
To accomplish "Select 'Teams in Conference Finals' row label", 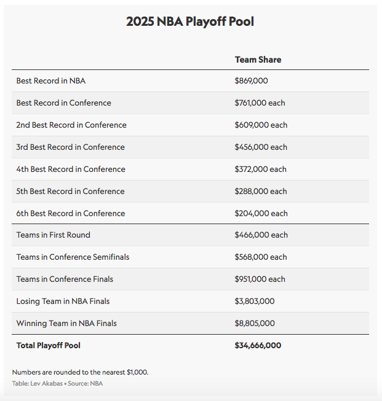I will coord(65,279).
